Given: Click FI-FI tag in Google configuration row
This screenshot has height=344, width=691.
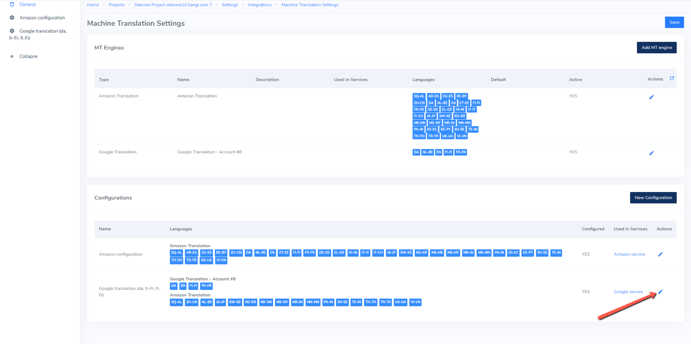Looking at the screenshot, I should tap(193, 286).
